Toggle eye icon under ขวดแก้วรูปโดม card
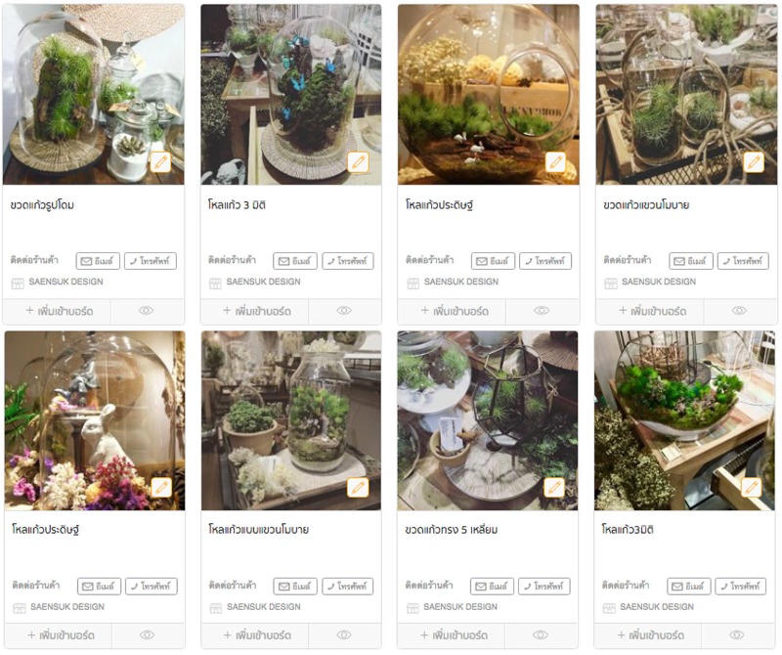782x655 pixels. pyautogui.click(x=147, y=311)
